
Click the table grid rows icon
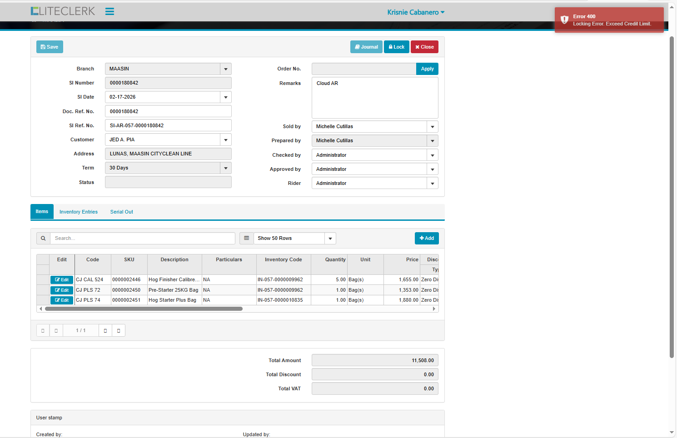pyautogui.click(x=247, y=239)
